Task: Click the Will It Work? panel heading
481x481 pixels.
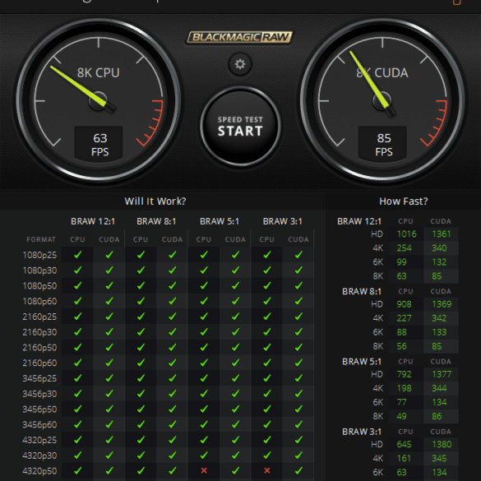Action: coord(155,201)
